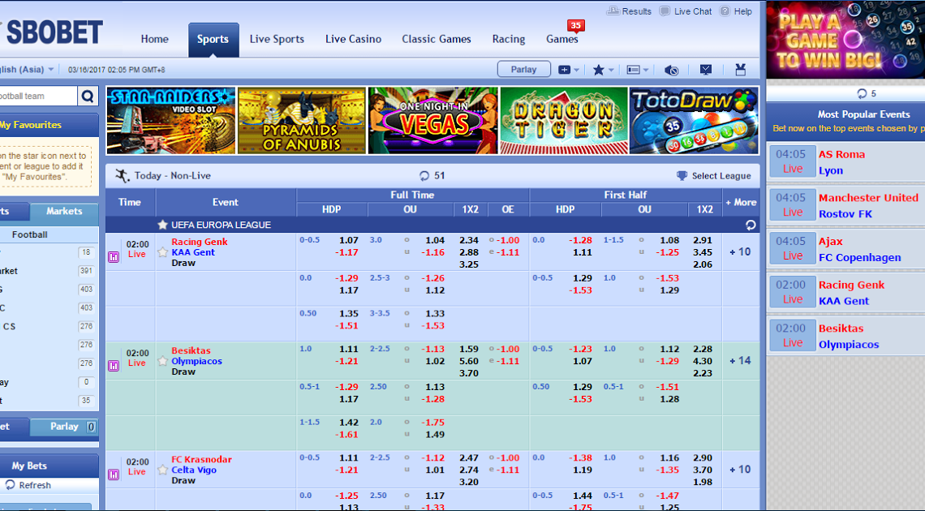Open the favourites star toolbar icon
The width and height of the screenshot is (925, 511).
[599, 70]
